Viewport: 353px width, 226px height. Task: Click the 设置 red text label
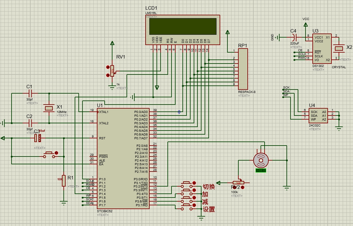[209, 209]
